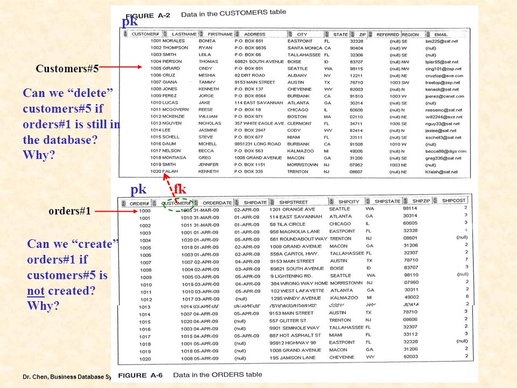Screen dimensions: 517x388
Task: Click the icon beside the EMAIL column header
Action: pos(428,34)
